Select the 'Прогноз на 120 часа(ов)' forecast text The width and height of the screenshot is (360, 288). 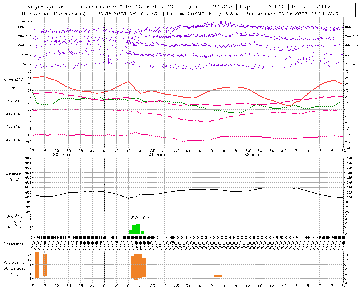click(54, 14)
